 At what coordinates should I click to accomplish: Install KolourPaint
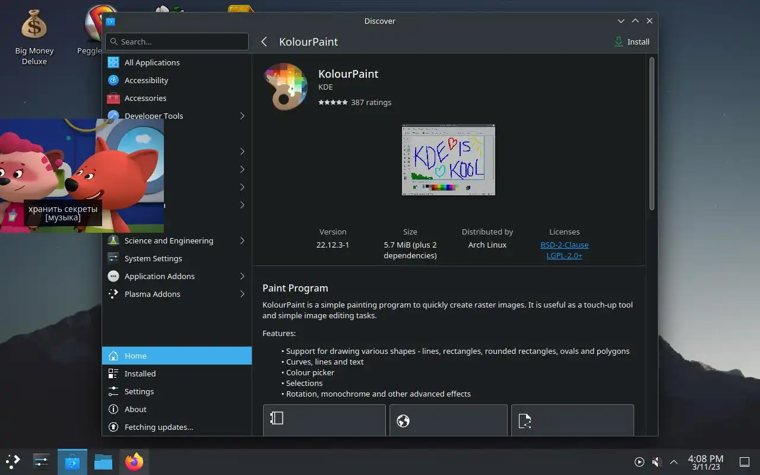click(x=632, y=42)
